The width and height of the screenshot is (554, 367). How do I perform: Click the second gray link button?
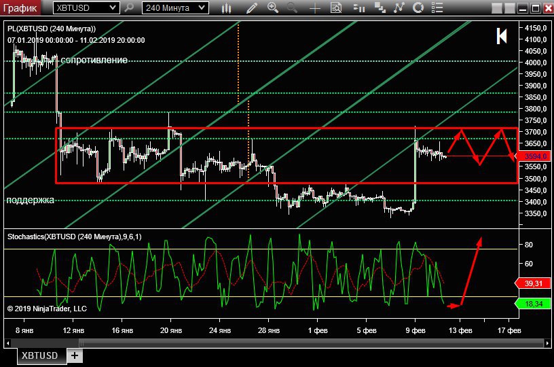(509, 8)
